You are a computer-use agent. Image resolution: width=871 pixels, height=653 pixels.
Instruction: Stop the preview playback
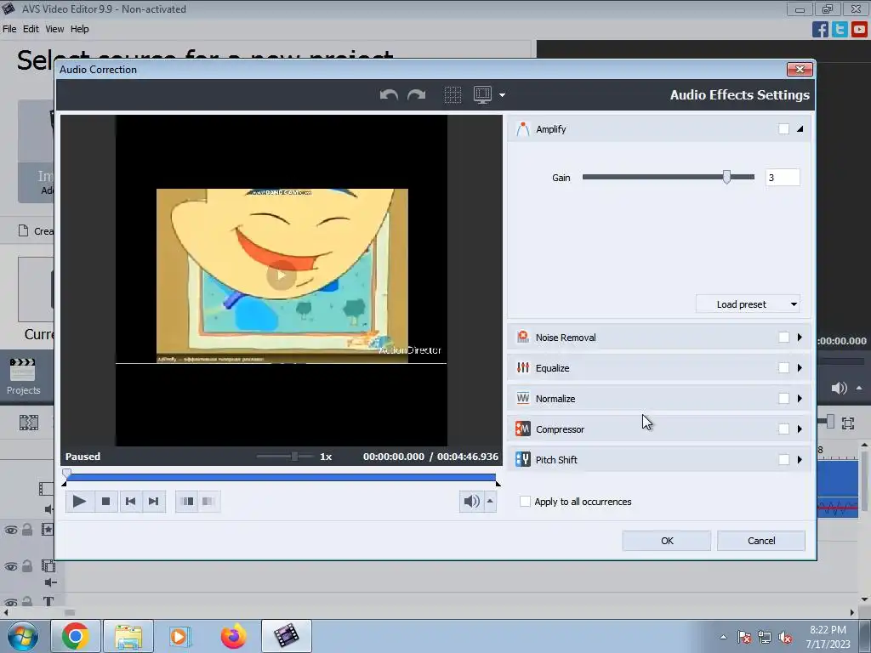[105, 502]
